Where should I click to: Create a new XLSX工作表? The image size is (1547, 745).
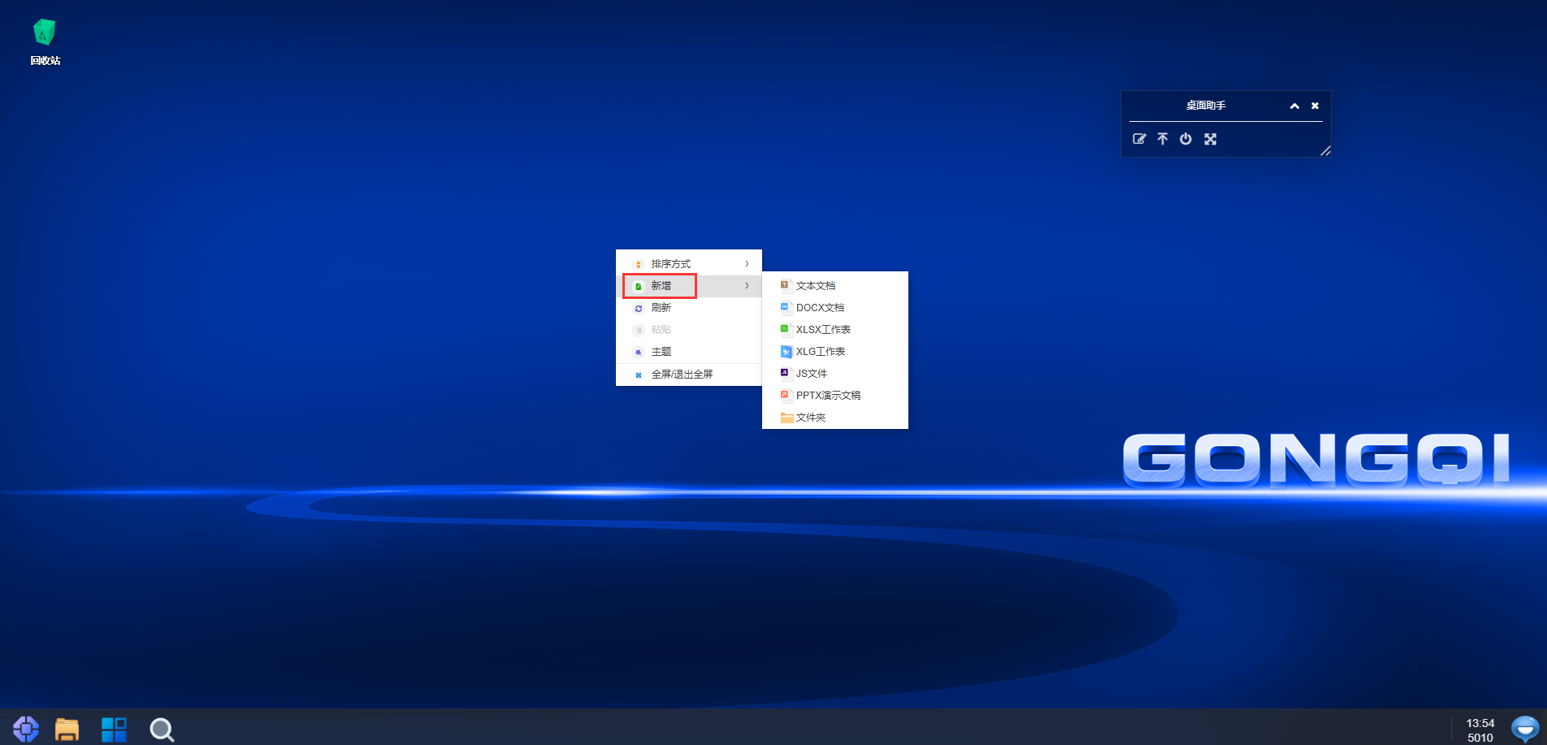click(x=835, y=330)
